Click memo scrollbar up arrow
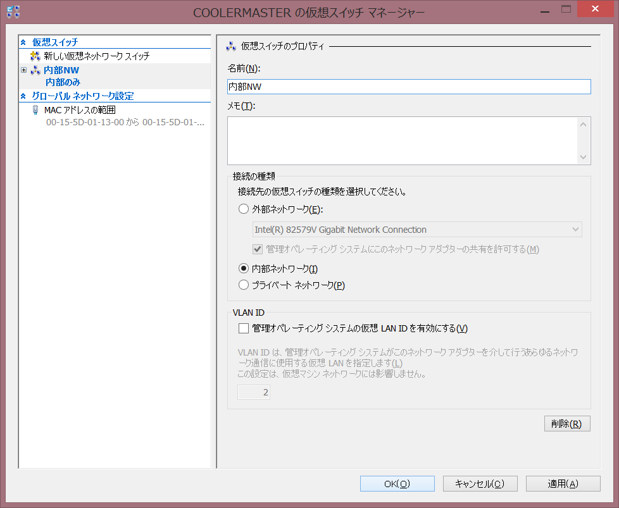 tap(583, 125)
